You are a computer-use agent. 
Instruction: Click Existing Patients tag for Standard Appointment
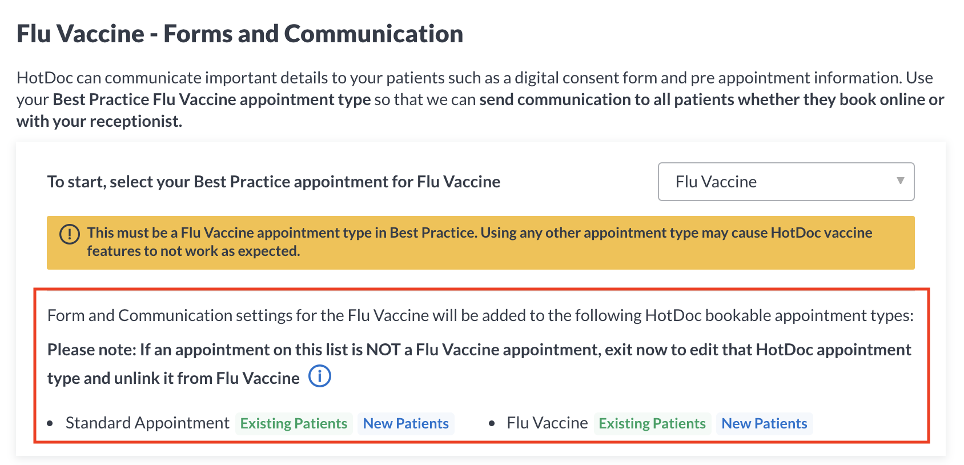[x=294, y=423]
